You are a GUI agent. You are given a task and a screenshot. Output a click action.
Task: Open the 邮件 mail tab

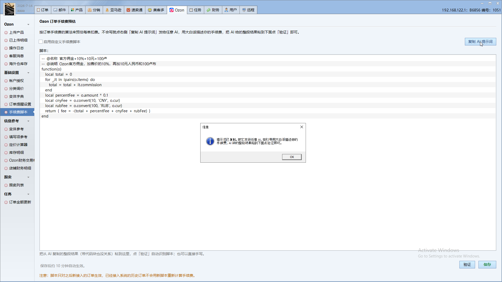tap(60, 10)
